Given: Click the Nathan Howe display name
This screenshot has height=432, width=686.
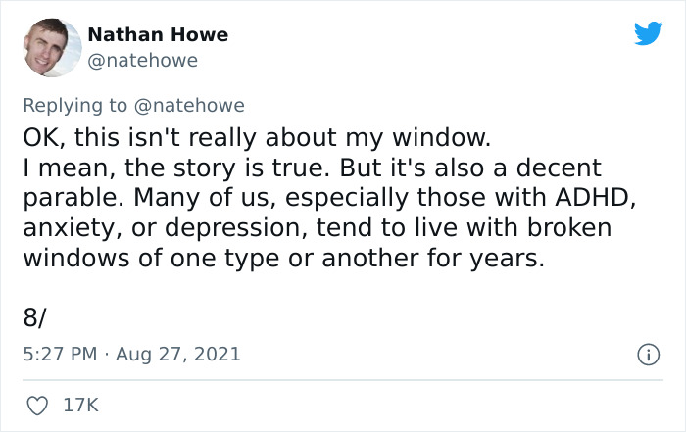Looking at the screenshot, I should click(158, 34).
